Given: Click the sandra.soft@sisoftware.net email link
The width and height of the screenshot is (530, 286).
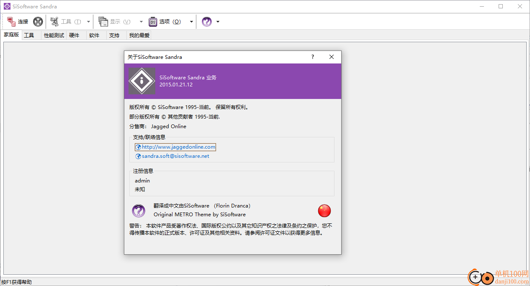Looking at the screenshot, I should (x=175, y=156).
